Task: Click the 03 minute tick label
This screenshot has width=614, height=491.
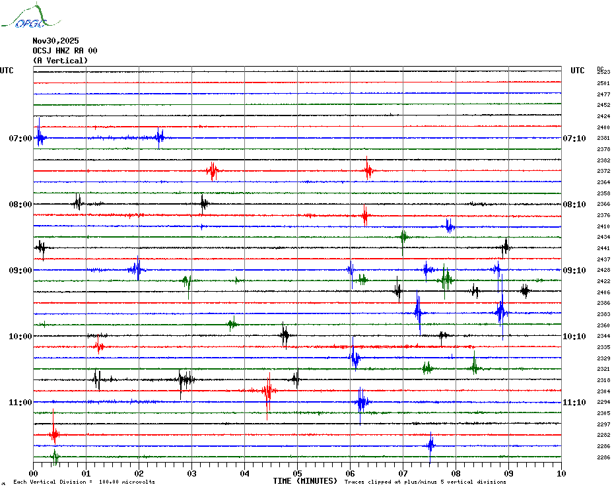Action: pyautogui.click(x=192, y=473)
